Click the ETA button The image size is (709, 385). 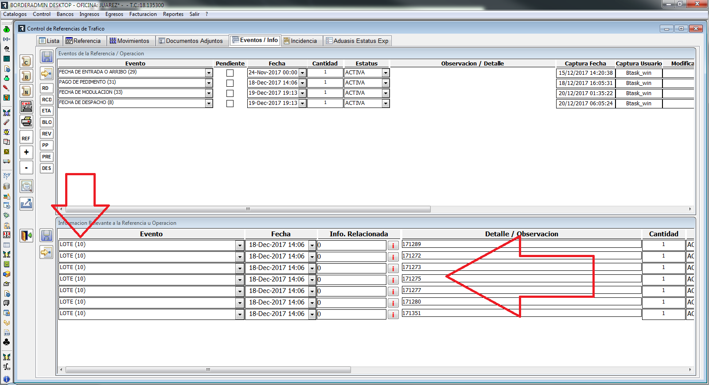(47, 111)
